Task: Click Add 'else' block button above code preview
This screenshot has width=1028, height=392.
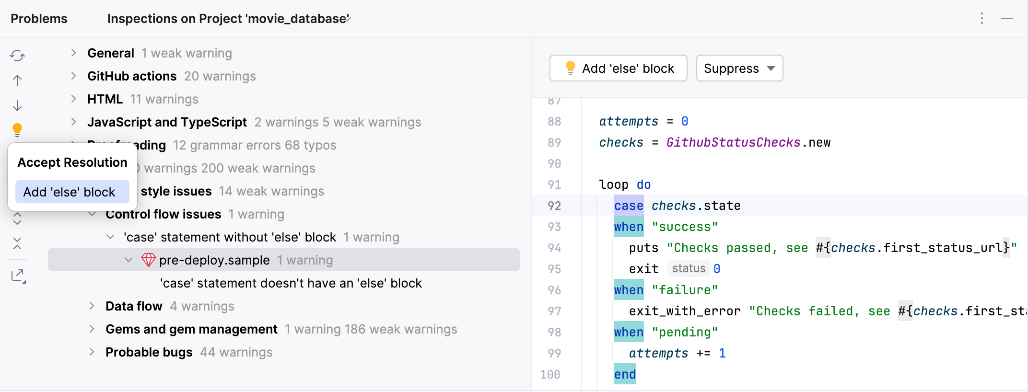Action: pyautogui.click(x=618, y=69)
